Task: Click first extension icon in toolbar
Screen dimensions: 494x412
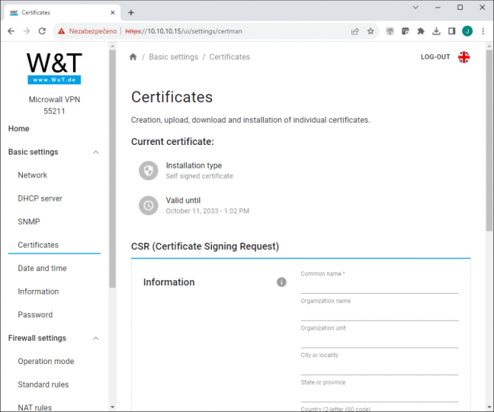Action: point(390,31)
